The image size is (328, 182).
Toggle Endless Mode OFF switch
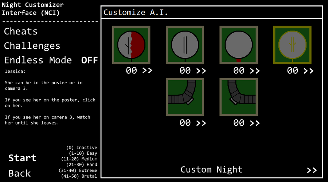(90, 60)
